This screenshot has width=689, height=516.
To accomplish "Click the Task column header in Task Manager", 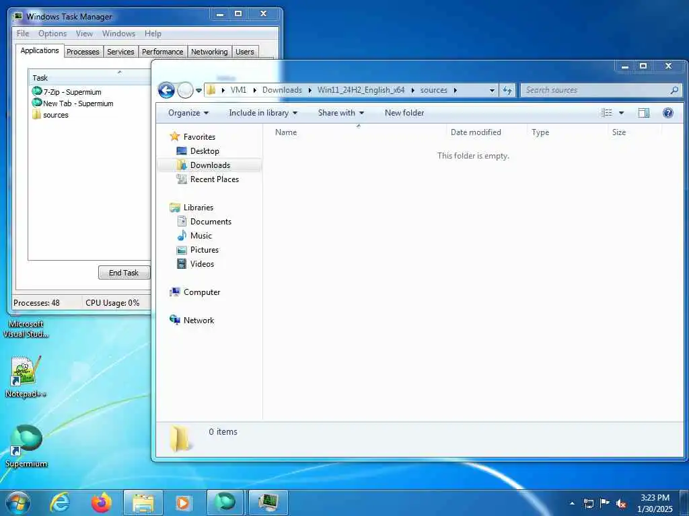I will tap(89, 78).
